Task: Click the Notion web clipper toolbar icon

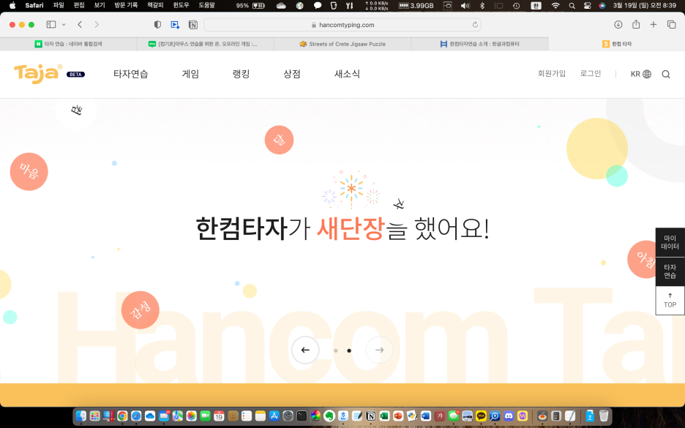Action: pos(192,25)
